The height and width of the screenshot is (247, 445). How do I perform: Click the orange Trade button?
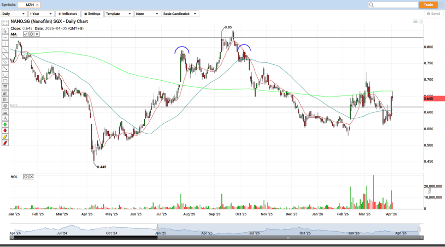click(428, 4)
